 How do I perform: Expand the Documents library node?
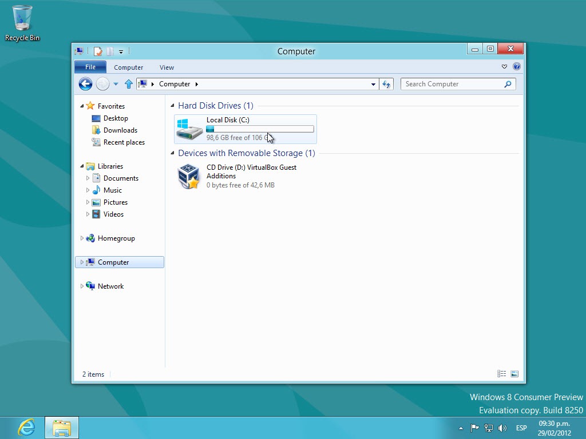click(x=88, y=178)
